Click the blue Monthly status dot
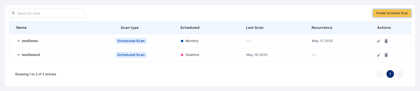The width and height of the screenshot is (420, 91). (x=182, y=41)
